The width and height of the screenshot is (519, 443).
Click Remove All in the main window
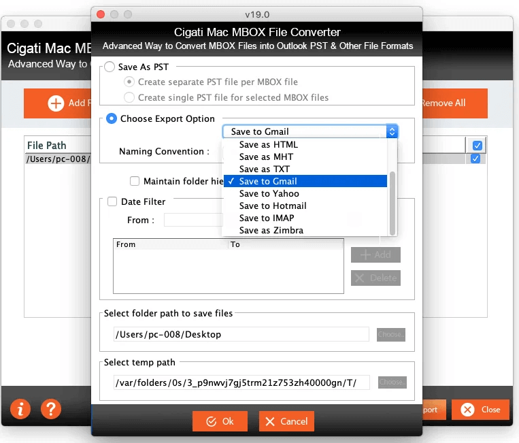click(455, 103)
